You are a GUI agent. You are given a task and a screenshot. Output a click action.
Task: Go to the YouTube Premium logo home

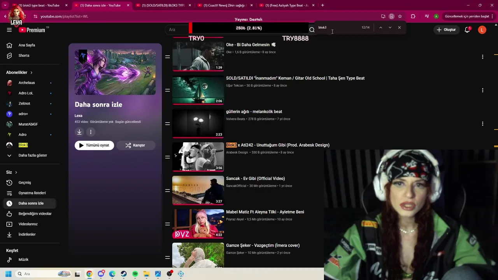[32, 30]
